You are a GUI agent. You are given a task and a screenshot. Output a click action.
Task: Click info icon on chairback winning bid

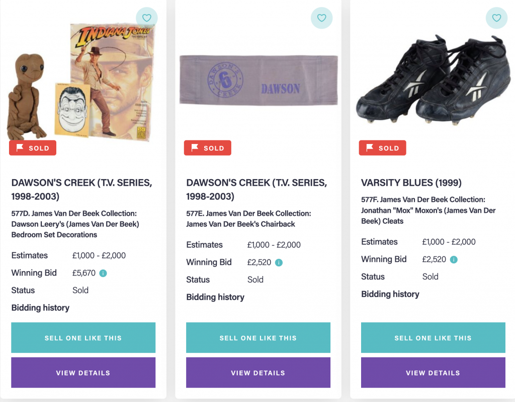point(279,262)
